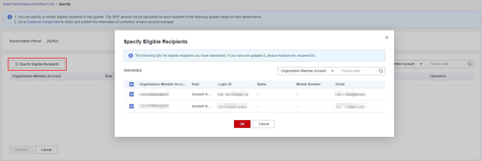The height and width of the screenshot is (161, 482).
Task: Uncheck the second recipient row checkbox
Action: [132, 106]
